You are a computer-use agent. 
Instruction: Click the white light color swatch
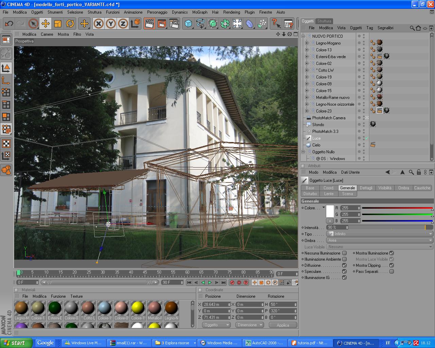pos(330,211)
